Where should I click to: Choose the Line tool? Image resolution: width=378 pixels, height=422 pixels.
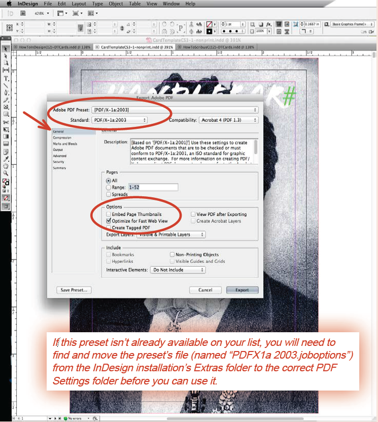tap(6, 86)
